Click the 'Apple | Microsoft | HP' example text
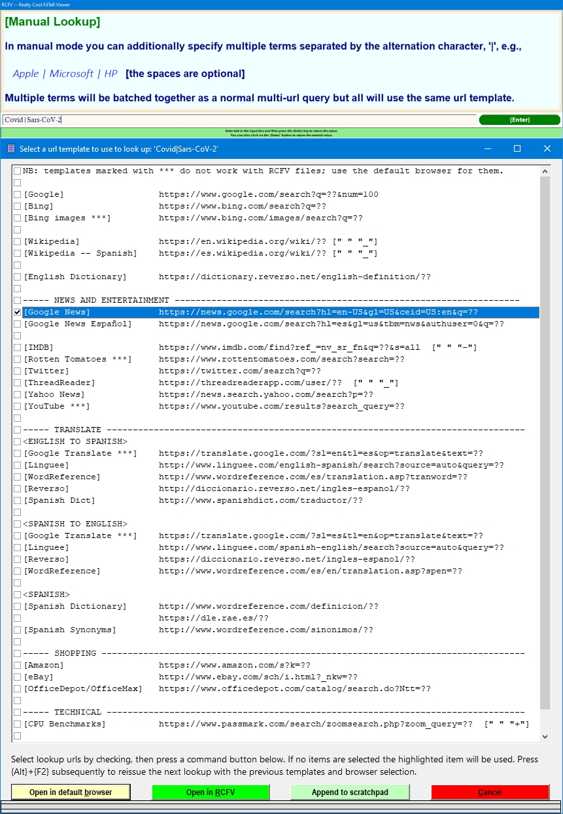The height and width of the screenshot is (814, 563). pos(65,74)
